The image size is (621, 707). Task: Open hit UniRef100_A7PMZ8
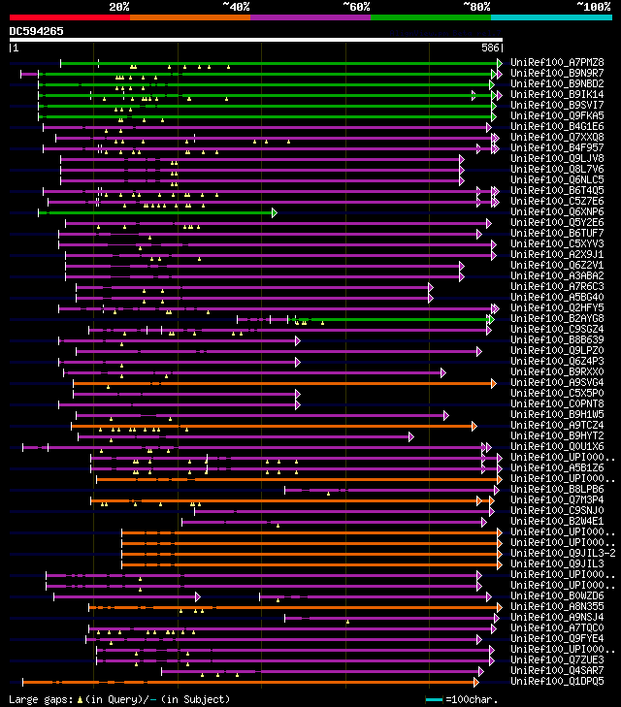557,62
